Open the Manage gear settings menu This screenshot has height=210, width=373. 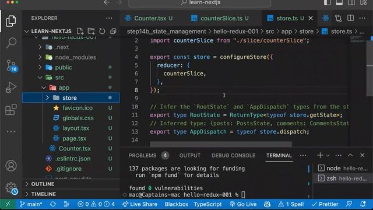(x=11, y=188)
